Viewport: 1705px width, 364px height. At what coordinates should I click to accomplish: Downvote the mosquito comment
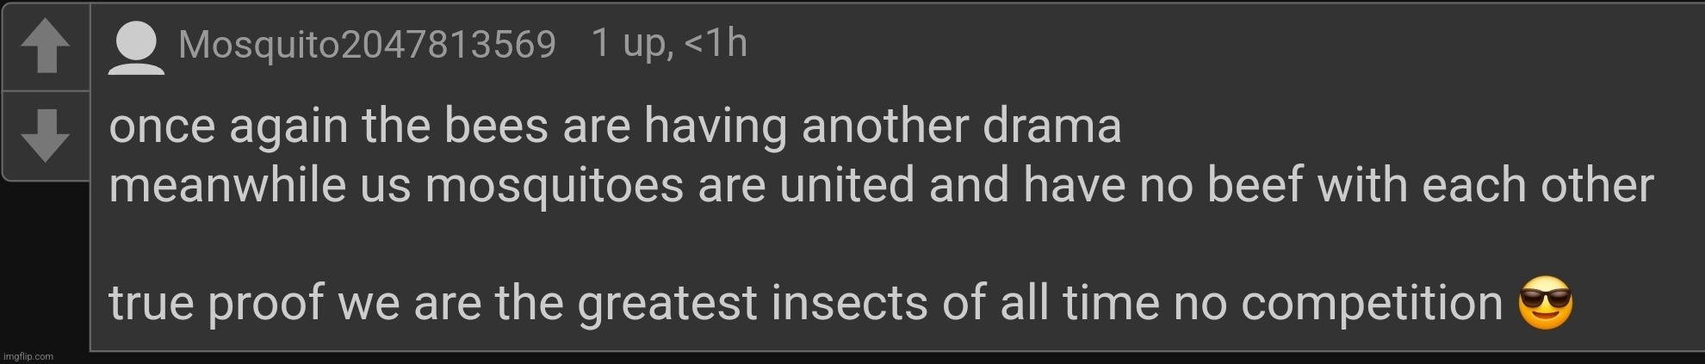pyautogui.click(x=45, y=135)
